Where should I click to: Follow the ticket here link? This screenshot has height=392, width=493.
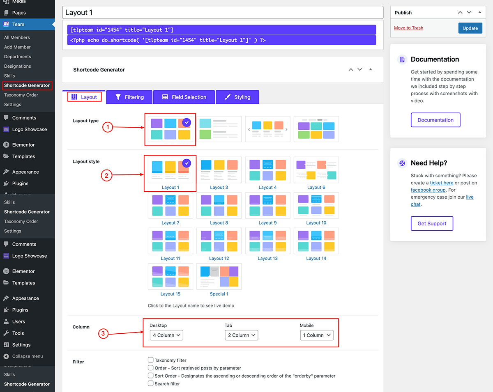[442, 183]
